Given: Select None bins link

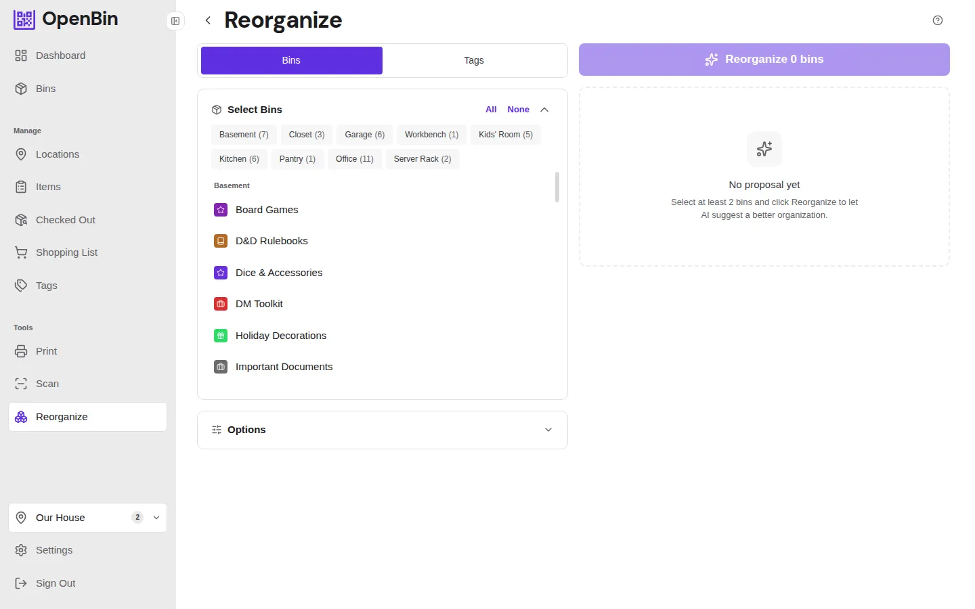Looking at the screenshot, I should click(519, 110).
